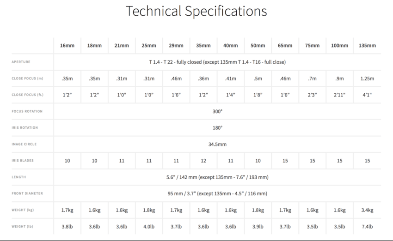The image size is (393, 241).
Task: Select the 3.4kg weight cell
Action: (x=367, y=210)
